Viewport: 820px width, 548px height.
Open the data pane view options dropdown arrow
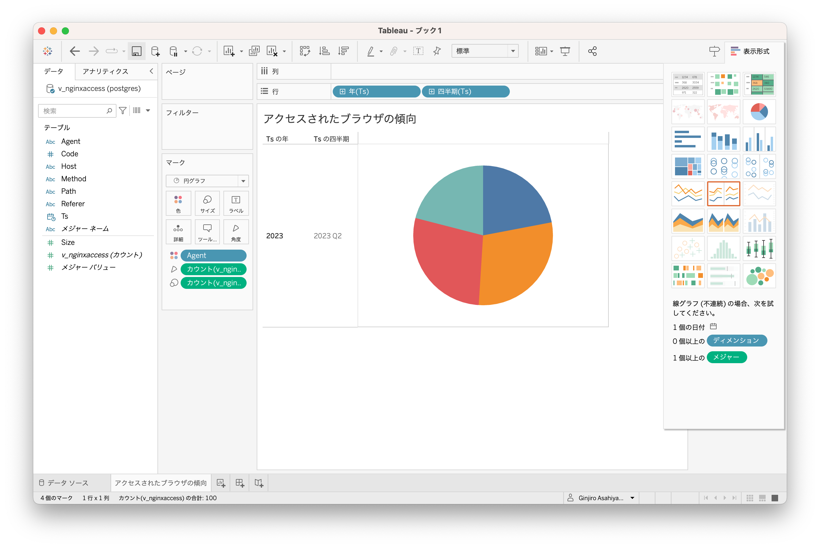148,111
